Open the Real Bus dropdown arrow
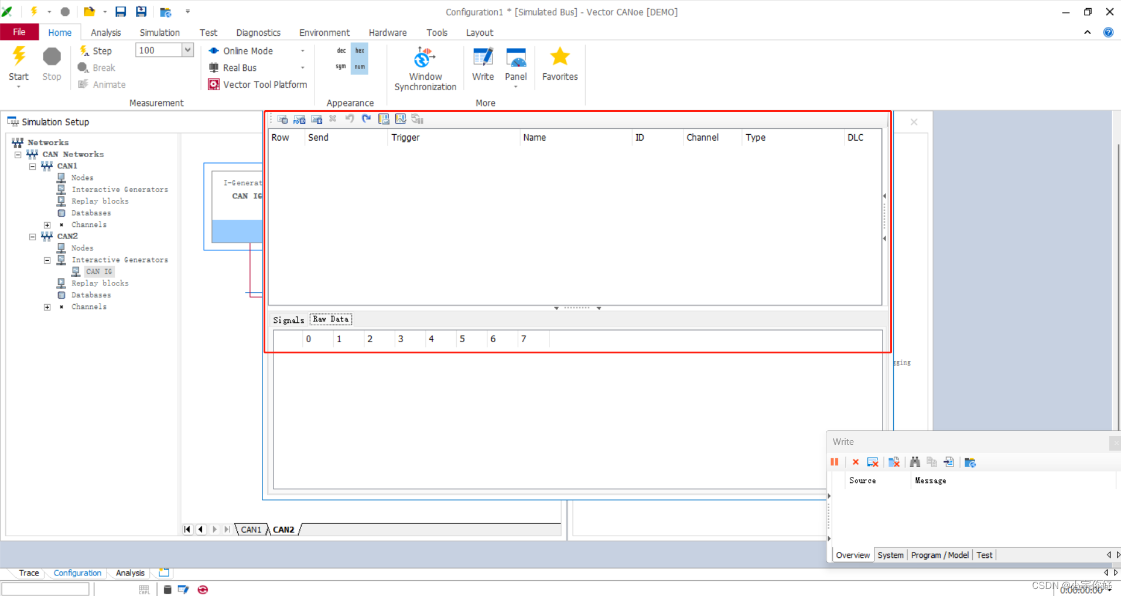This screenshot has width=1121, height=596. (x=303, y=68)
